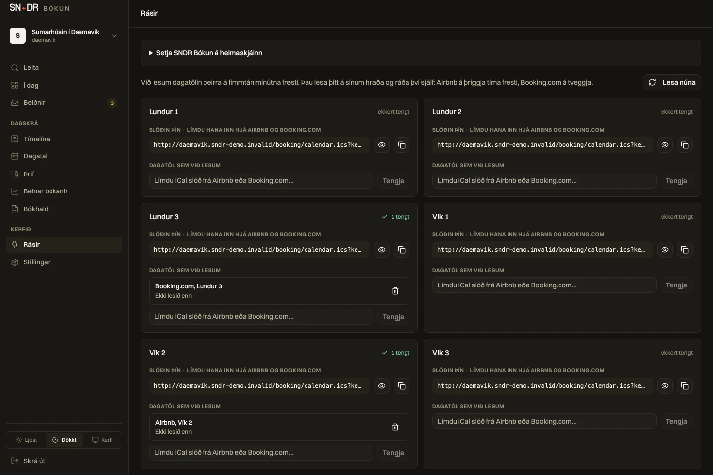Select Rásir in the sidebar
713x475 pixels.
pyautogui.click(x=64, y=245)
